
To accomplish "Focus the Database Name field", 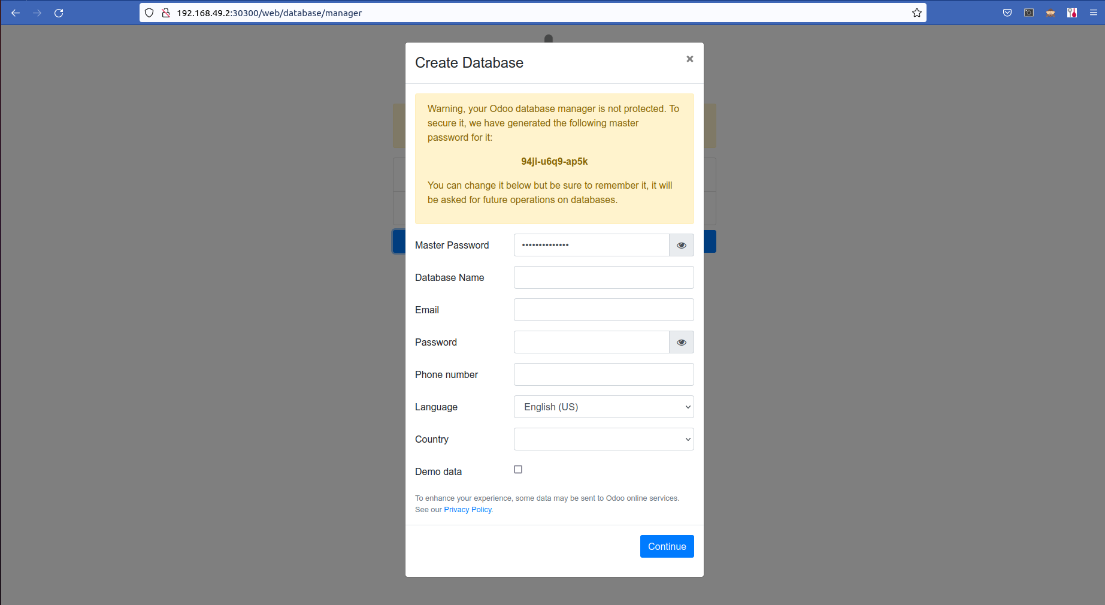I will coord(604,277).
